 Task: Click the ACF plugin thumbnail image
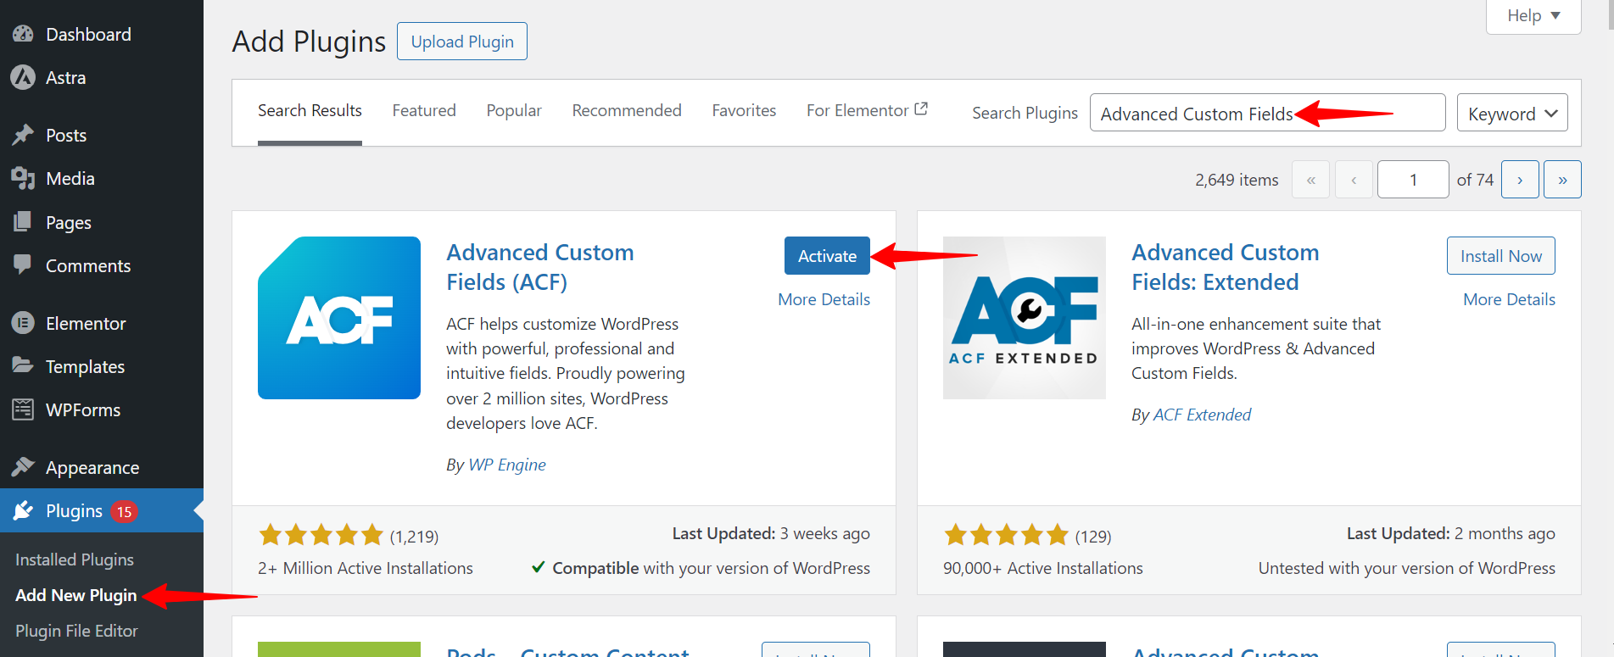339,318
